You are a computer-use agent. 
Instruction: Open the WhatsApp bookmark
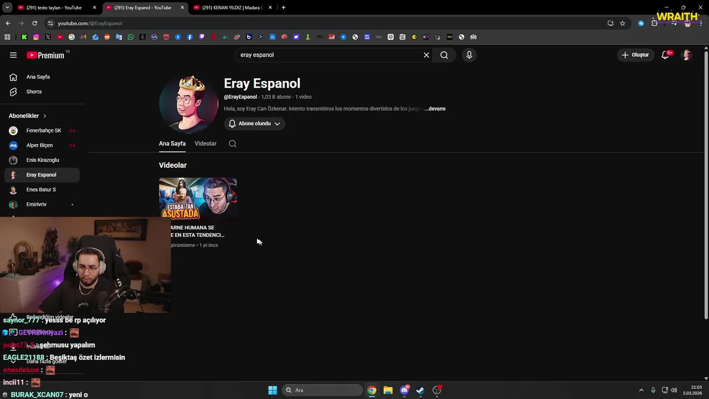click(x=131, y=37)
